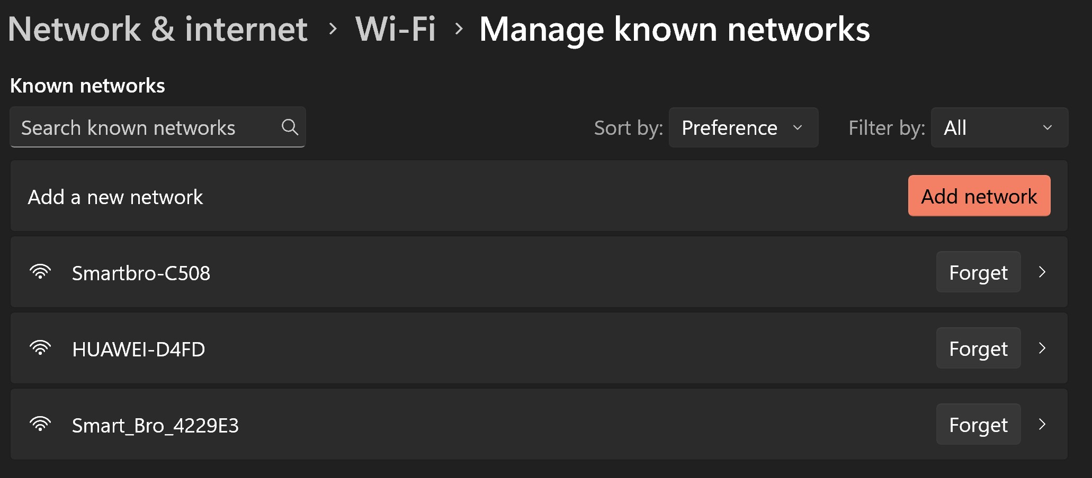This screenshot has width=1092, height=478.
Task: Go to Network & internet breadcrumb
Action: click(x=158, y=29)
